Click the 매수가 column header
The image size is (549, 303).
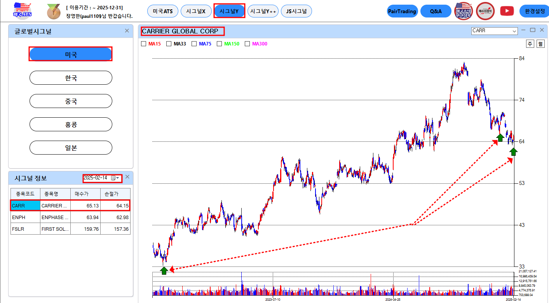[x=85, y=194]
